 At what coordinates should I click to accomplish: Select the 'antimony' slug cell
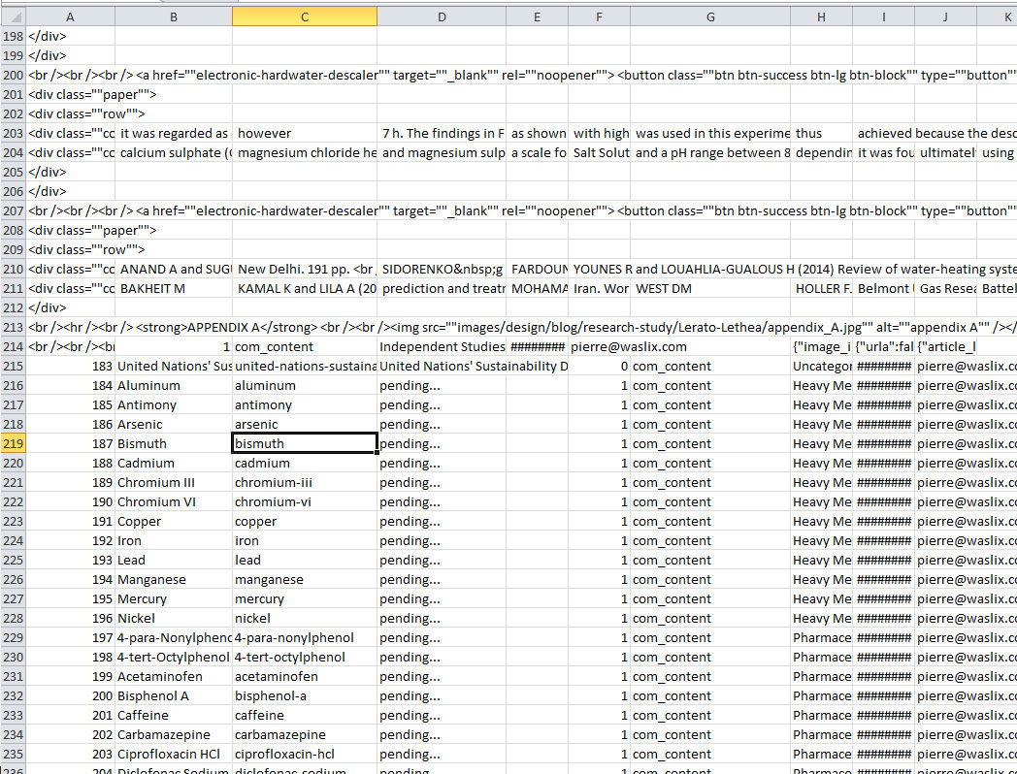304,405
